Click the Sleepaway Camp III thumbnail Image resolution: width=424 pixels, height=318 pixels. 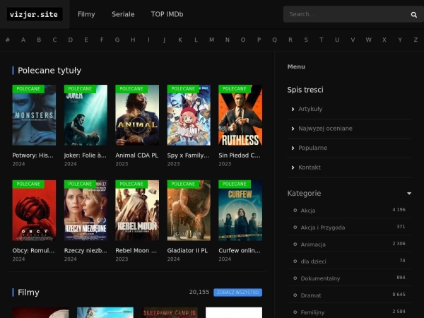[170, 312]
